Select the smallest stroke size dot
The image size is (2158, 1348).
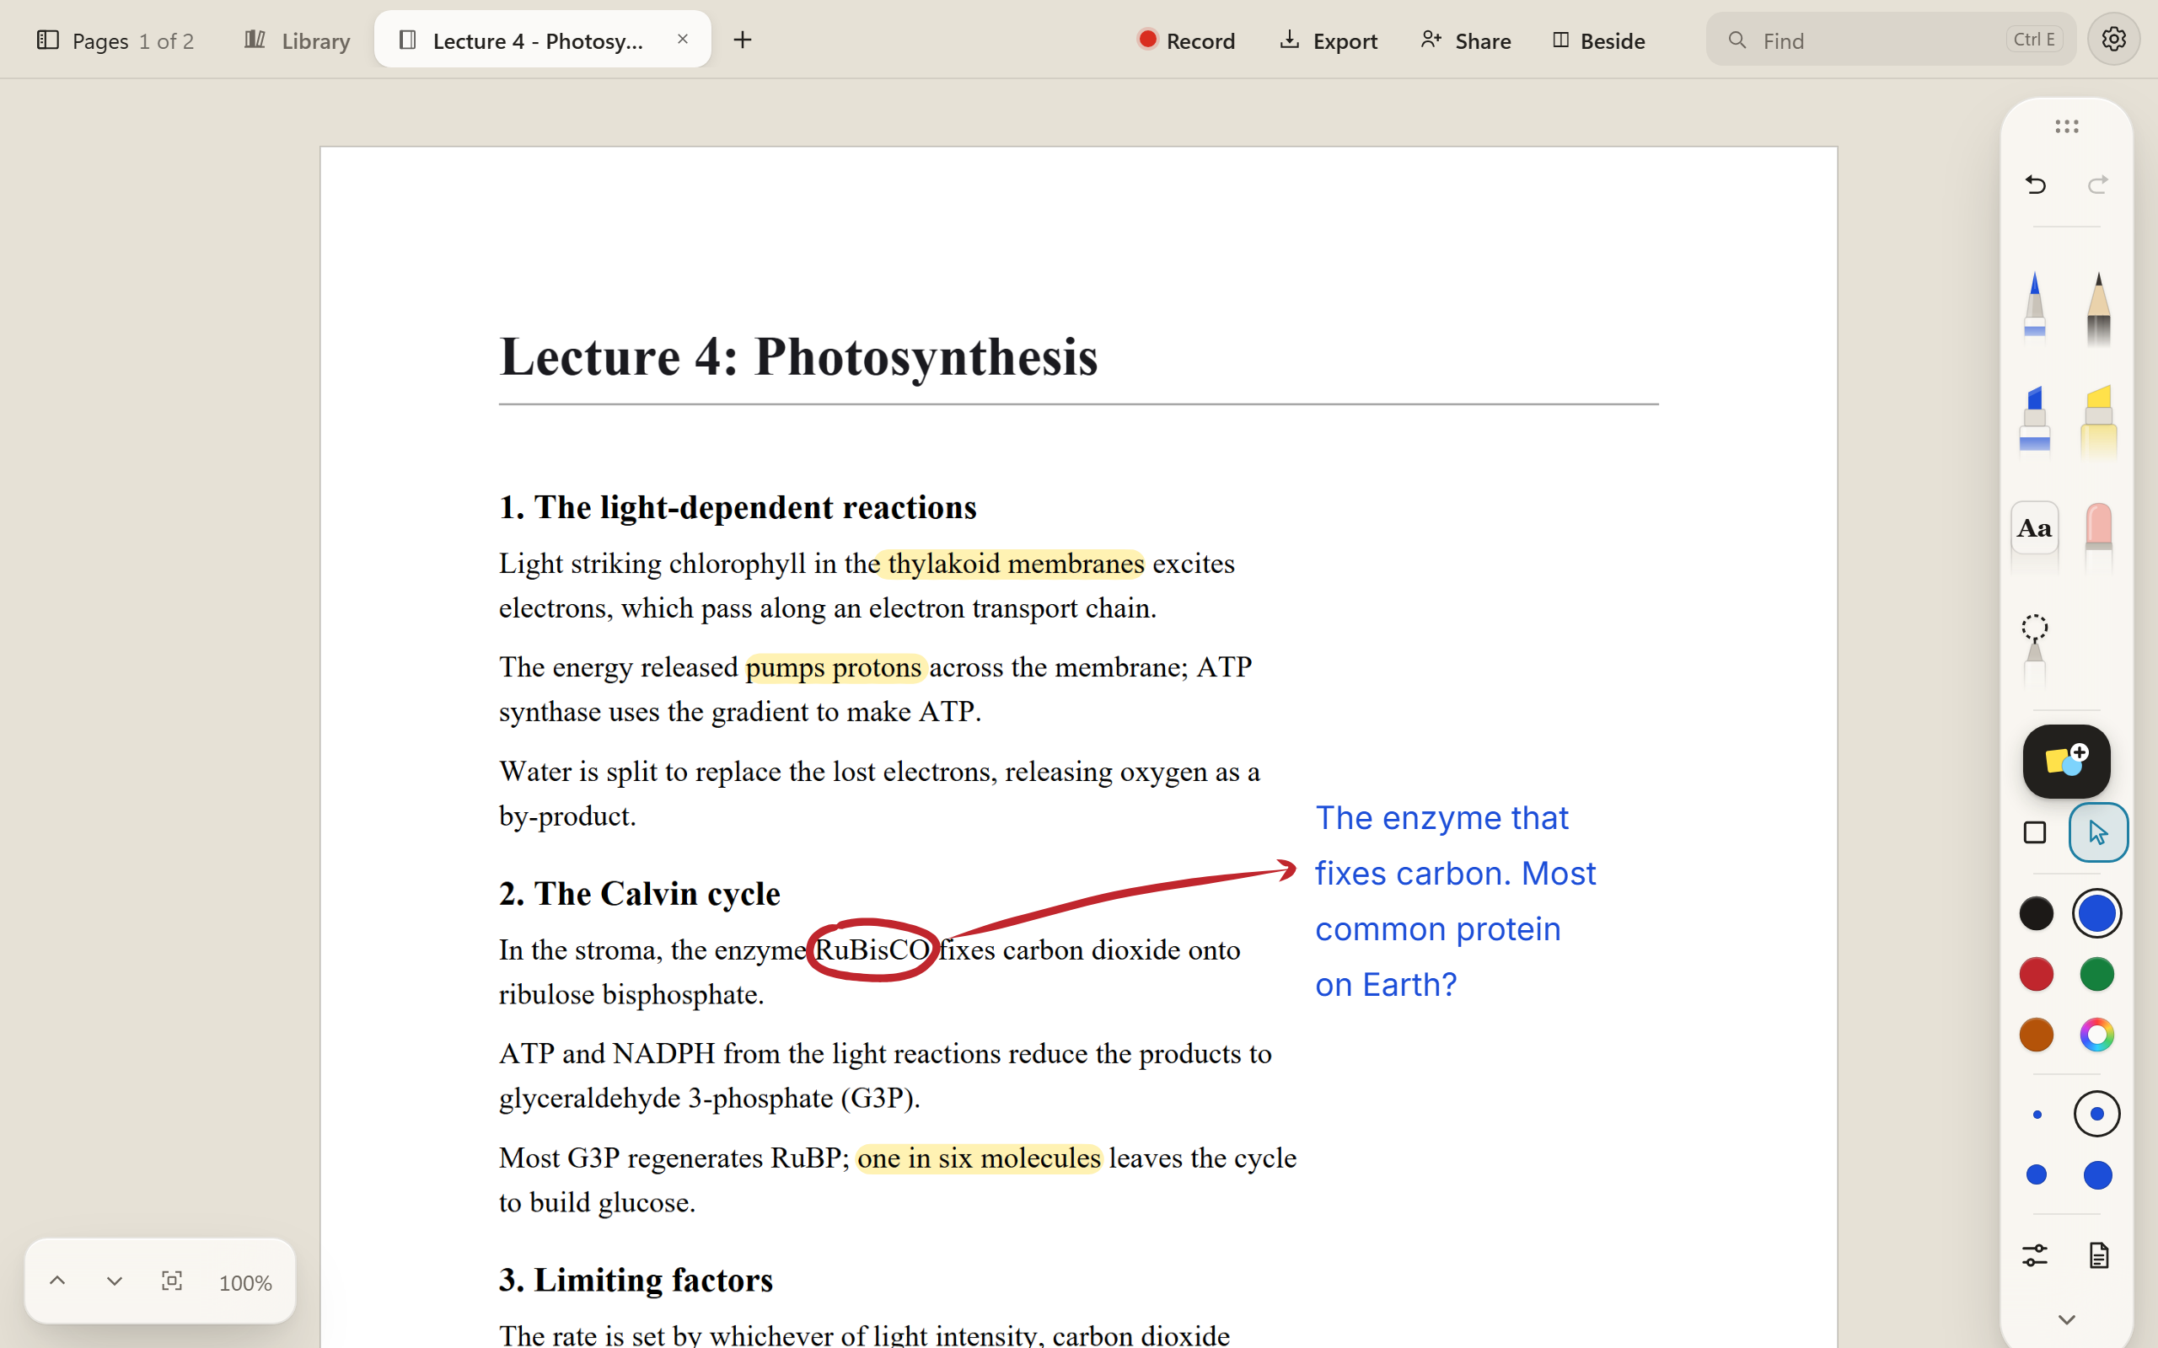click(2037, 1115)
